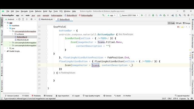Screen dimensions: 194x109
Task: Open the Tools menu
Action: tap(55, 11)
